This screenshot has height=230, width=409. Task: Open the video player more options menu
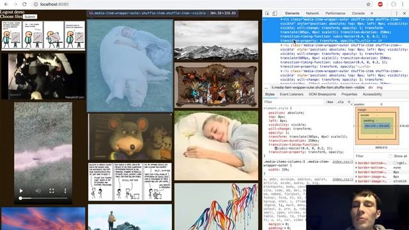(x=65, y=191)
